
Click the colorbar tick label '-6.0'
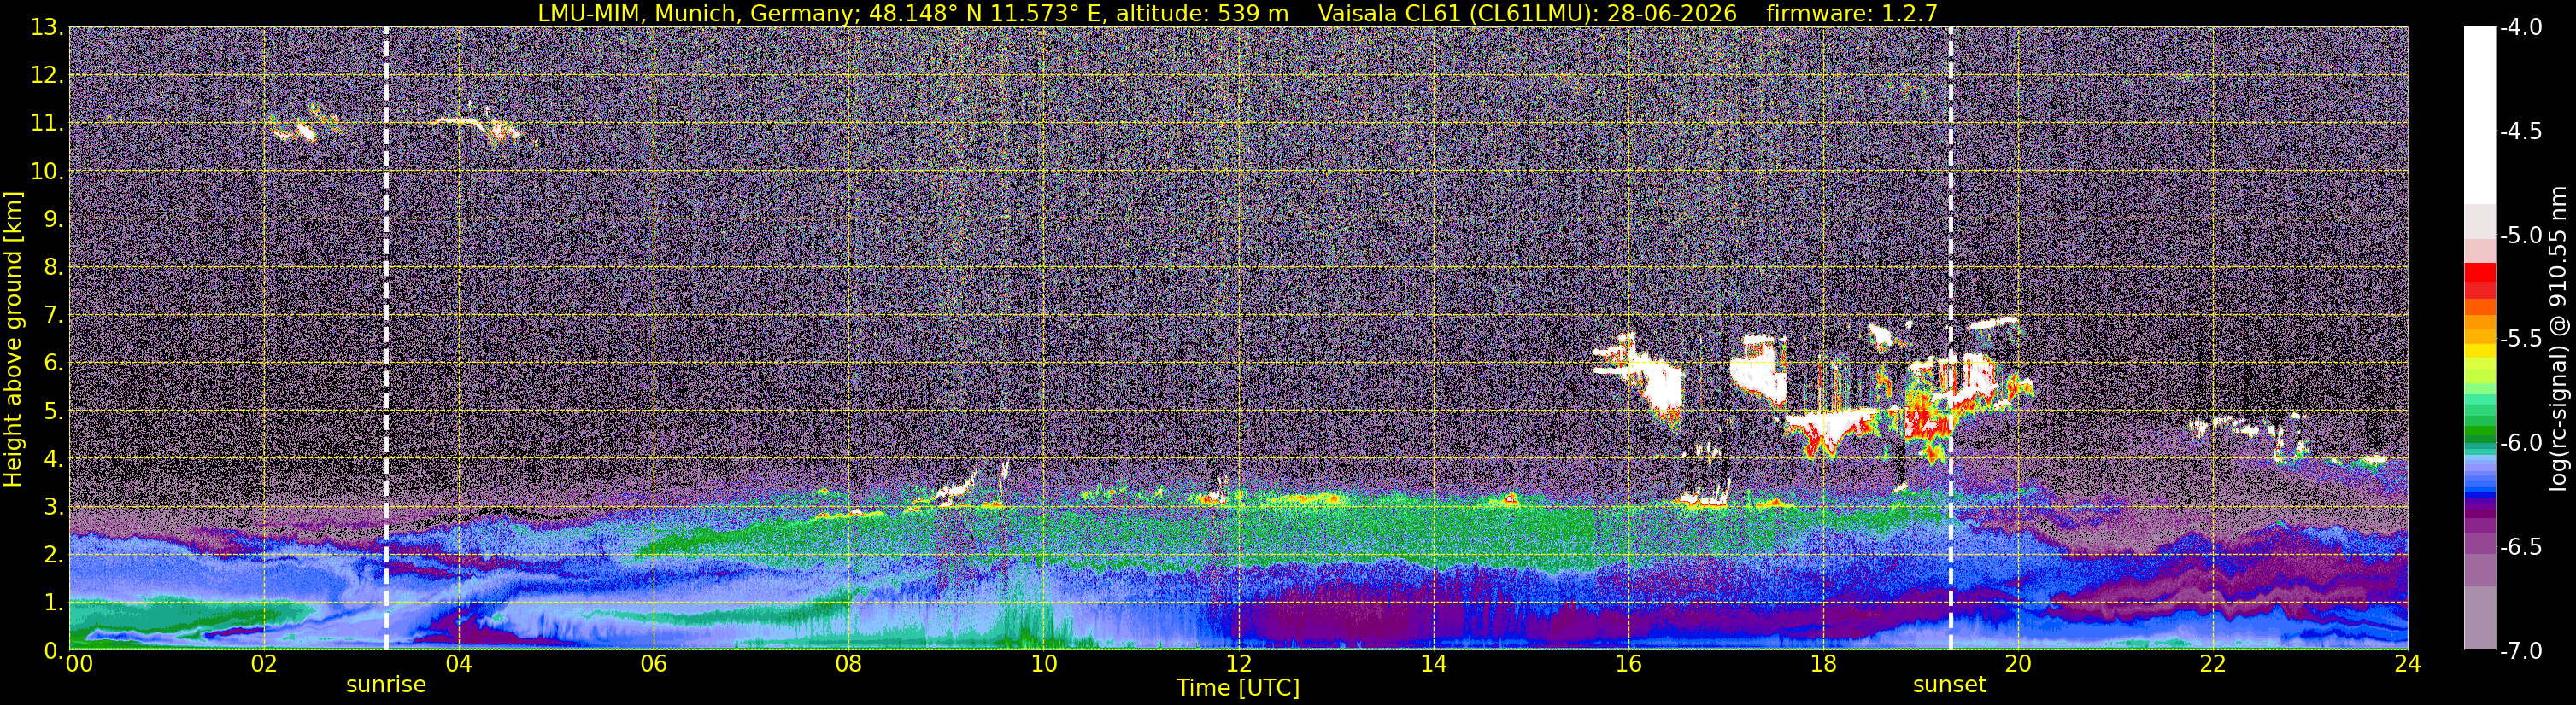2521,443
